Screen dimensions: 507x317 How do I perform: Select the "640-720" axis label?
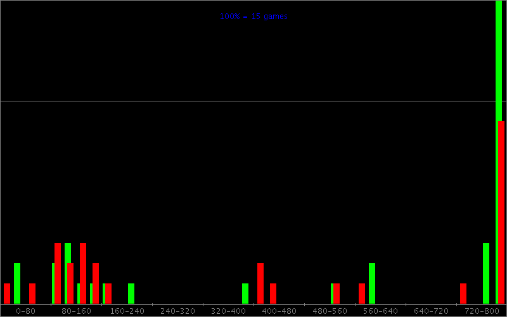431,311
